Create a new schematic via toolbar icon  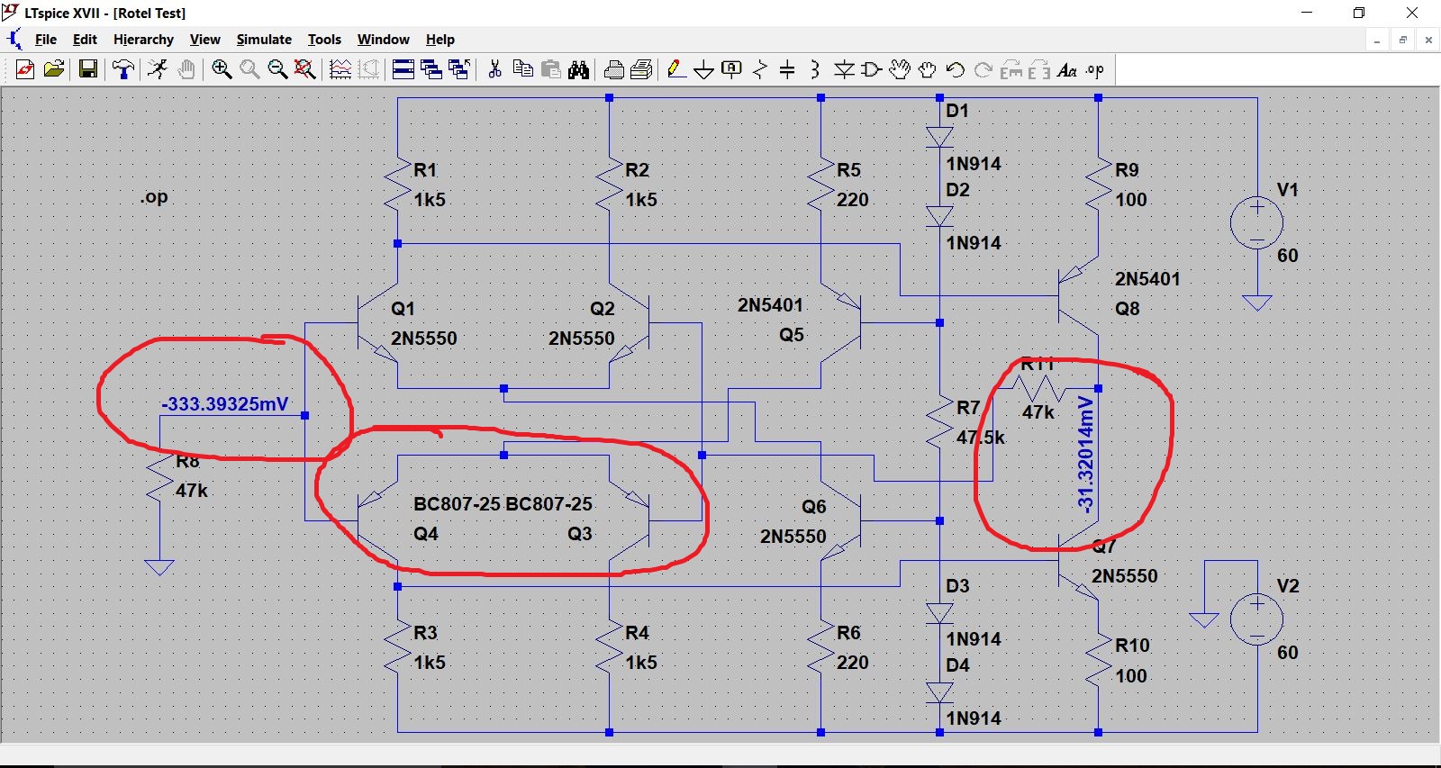coord(25,69)
